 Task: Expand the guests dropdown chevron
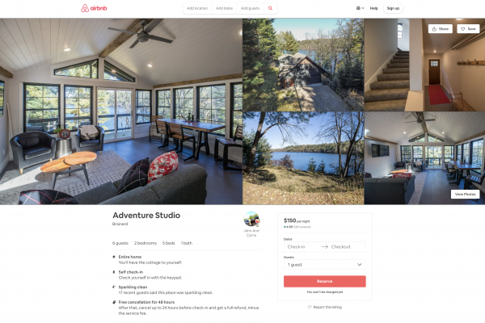[360, 265]
